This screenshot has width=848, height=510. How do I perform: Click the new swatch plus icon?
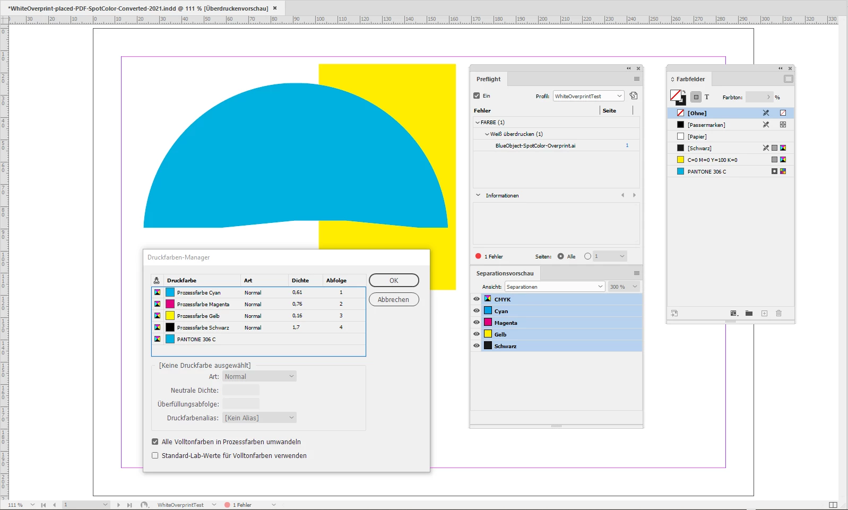click(x=764, y=314)
